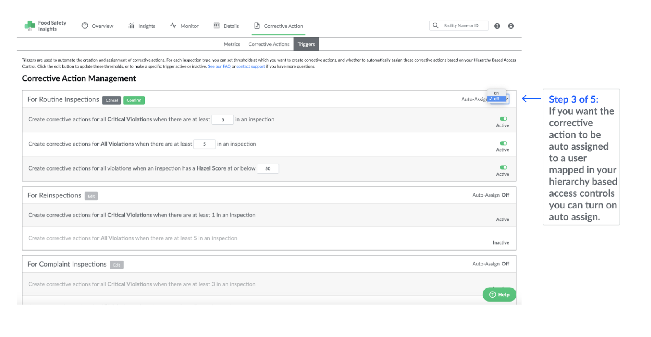The image size is (651, 337).
Task: Edit the Reinspections trigger settings
Action: (91, 197)
